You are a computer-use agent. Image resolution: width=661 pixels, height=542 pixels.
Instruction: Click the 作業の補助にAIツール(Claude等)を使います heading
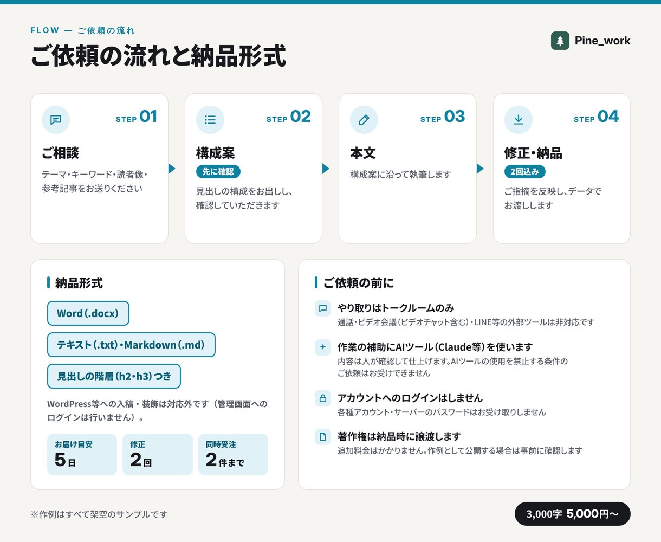pos(435,347)
